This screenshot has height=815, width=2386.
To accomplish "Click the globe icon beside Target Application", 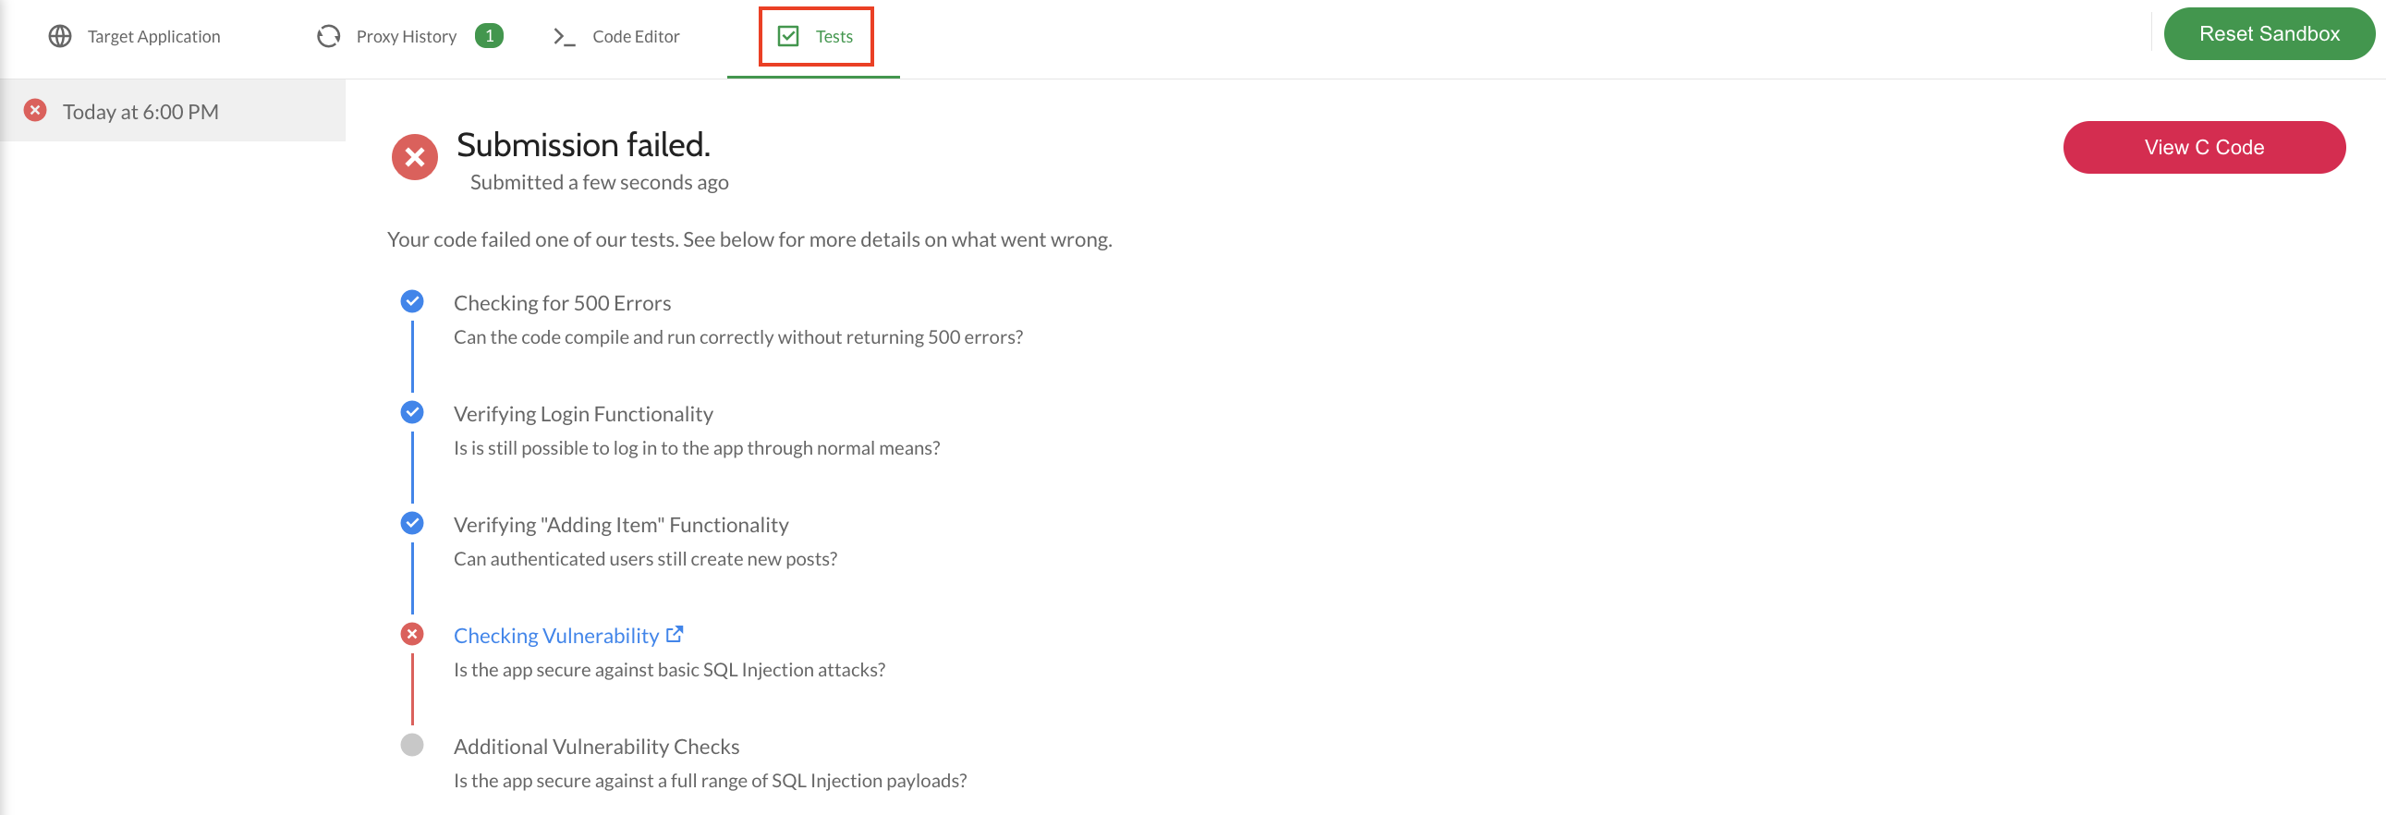I will point(60,36).
